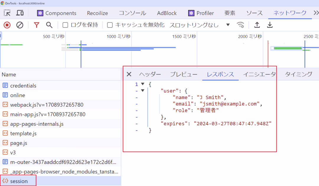Show more DevTools tabs chevron
Image resolution: width=319 pixels, height=186 pixels.
click(316, 13)
